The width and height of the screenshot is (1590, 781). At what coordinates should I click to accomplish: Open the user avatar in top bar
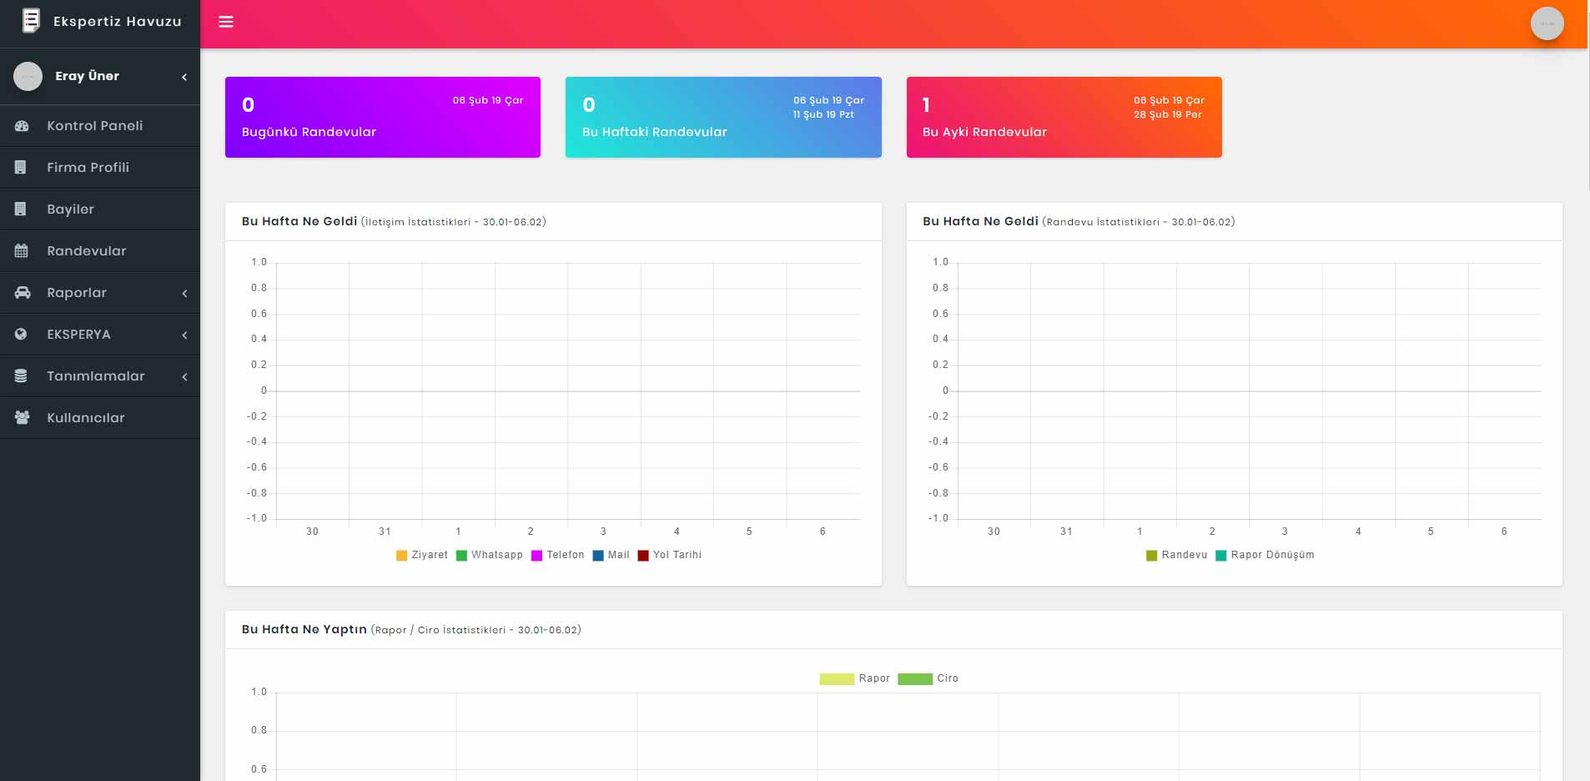pyautogui.click(x=1547, y=23)
